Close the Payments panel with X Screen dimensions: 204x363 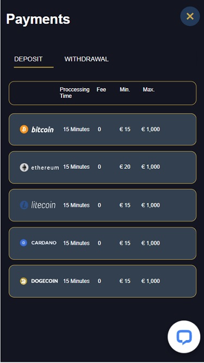(190, 16)
